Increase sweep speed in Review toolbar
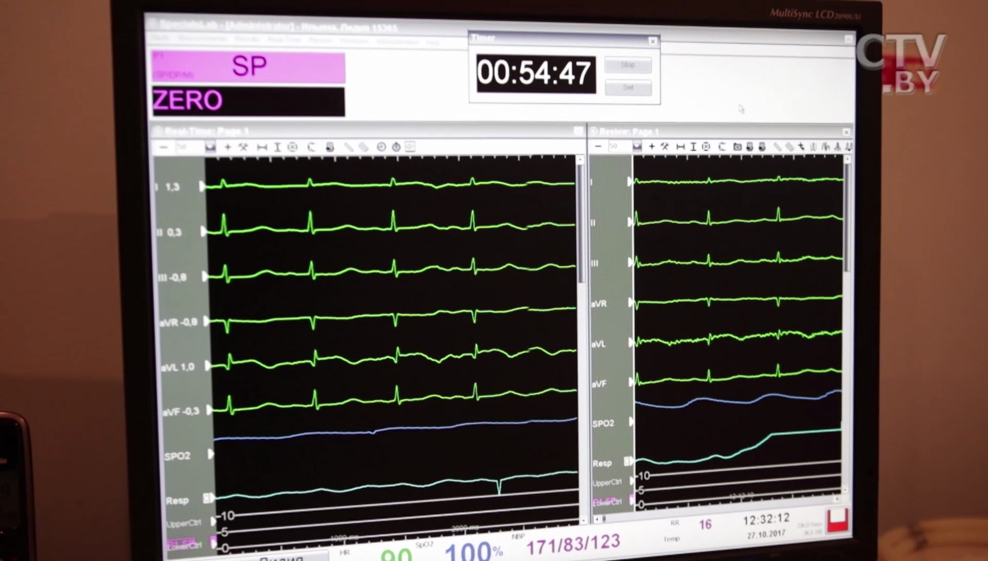 pos(652,147)
